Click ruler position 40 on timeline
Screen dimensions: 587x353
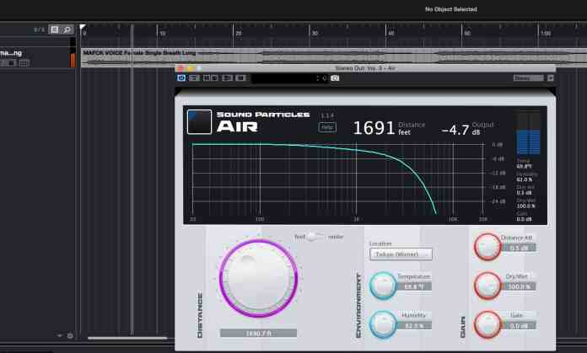(x=390, y=34)
